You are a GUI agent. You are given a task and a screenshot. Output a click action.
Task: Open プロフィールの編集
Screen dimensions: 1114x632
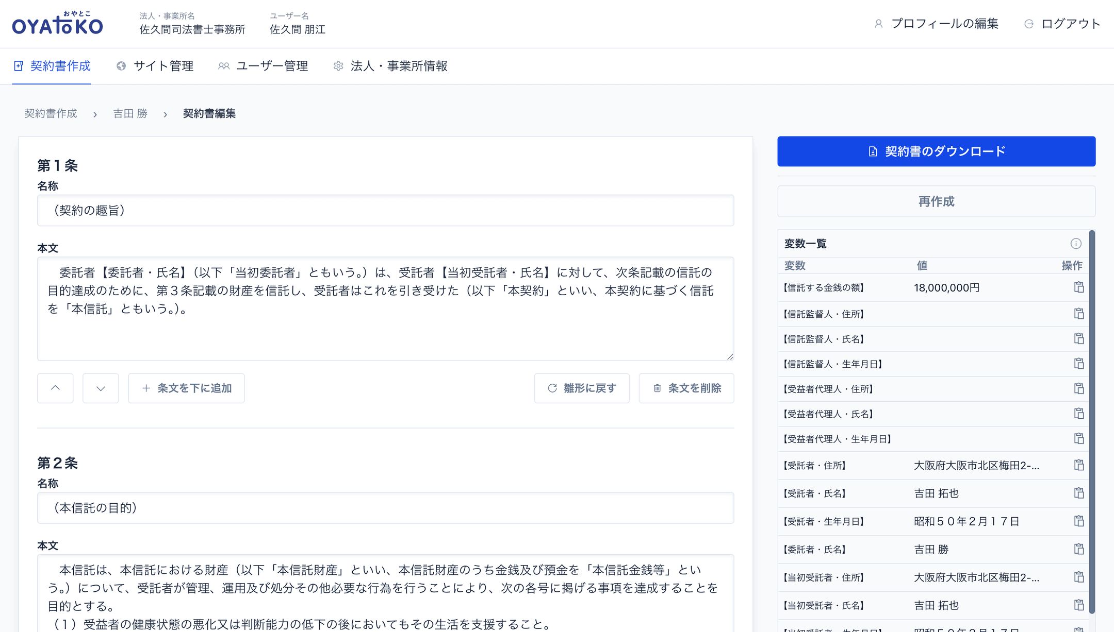936,24
